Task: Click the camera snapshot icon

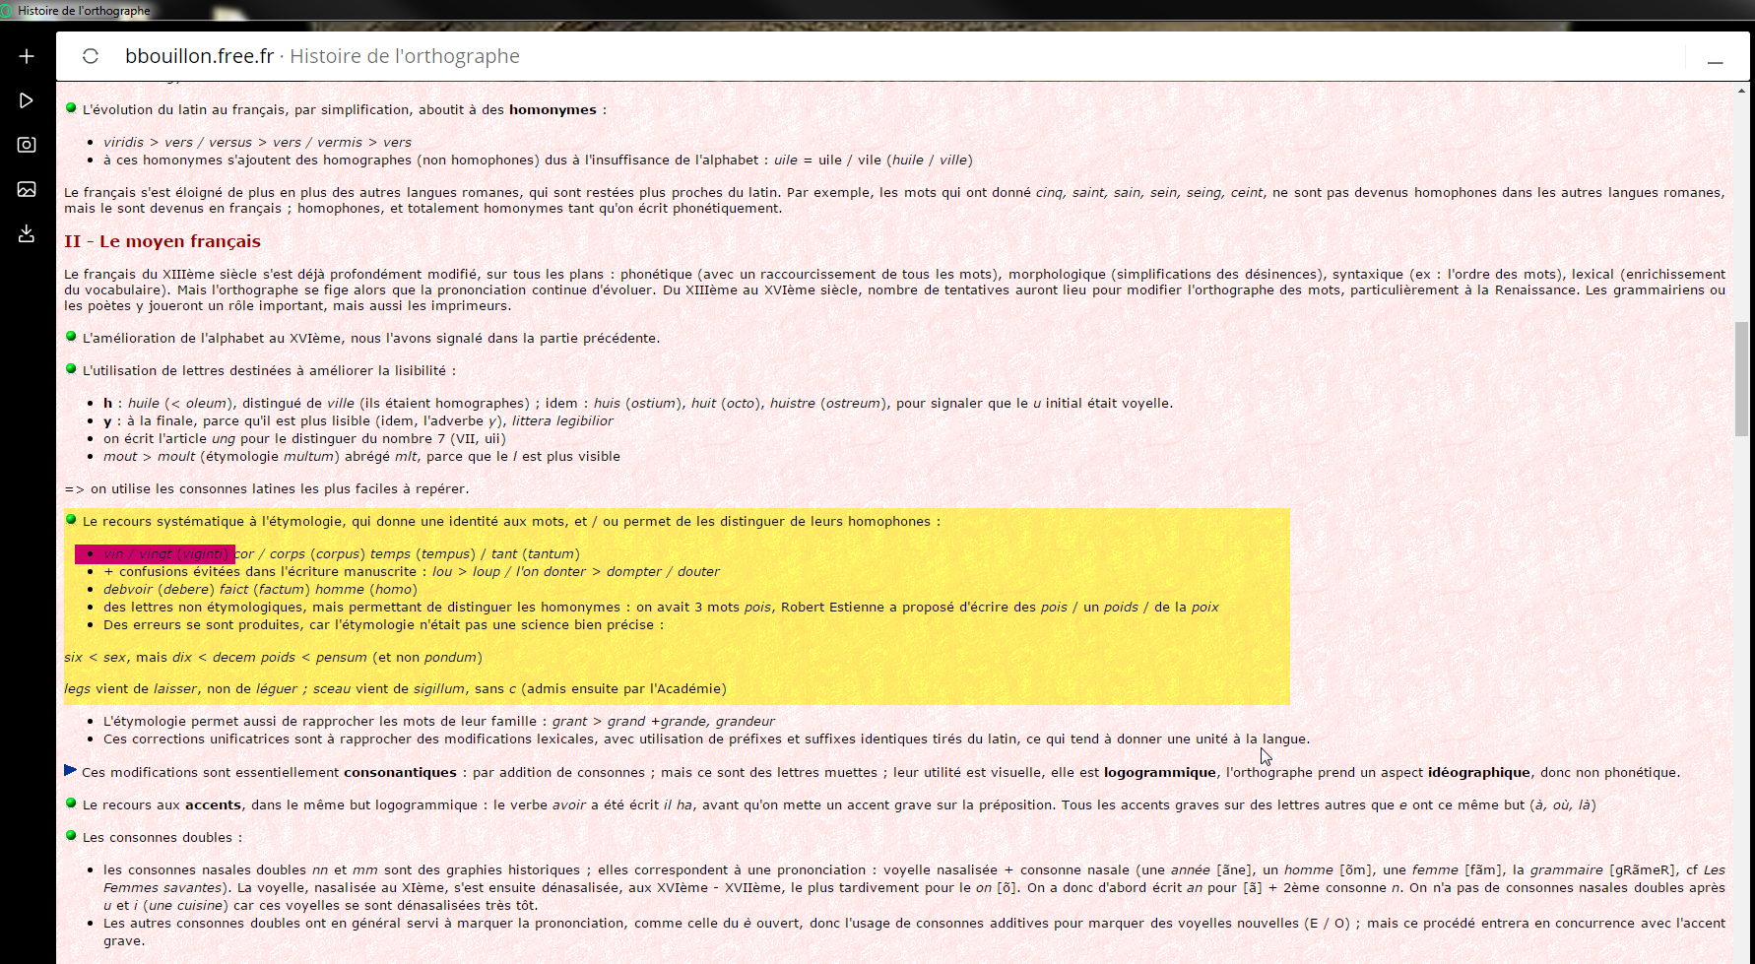Action: click(x=27, y=145)
